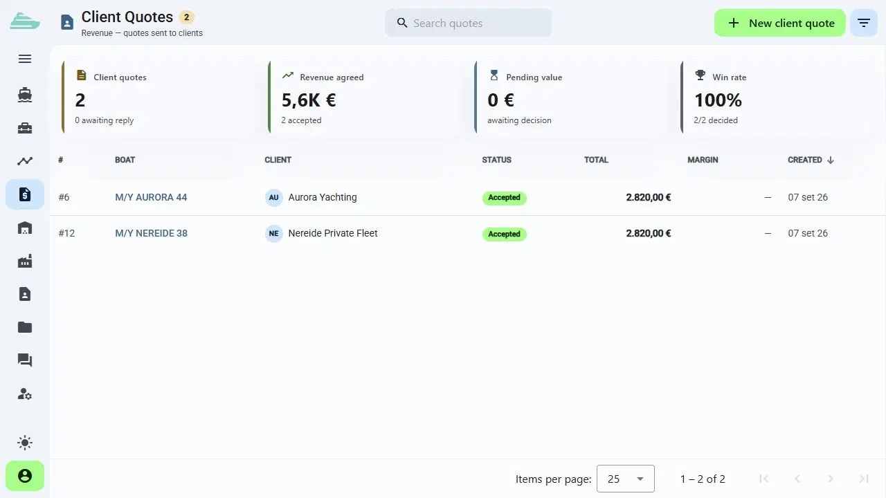Open the M/Y AURORA 44 boat link
Image resolution: width=886 pixels, height=498 pixels.
pyautogui.click(x=151, y=197)
